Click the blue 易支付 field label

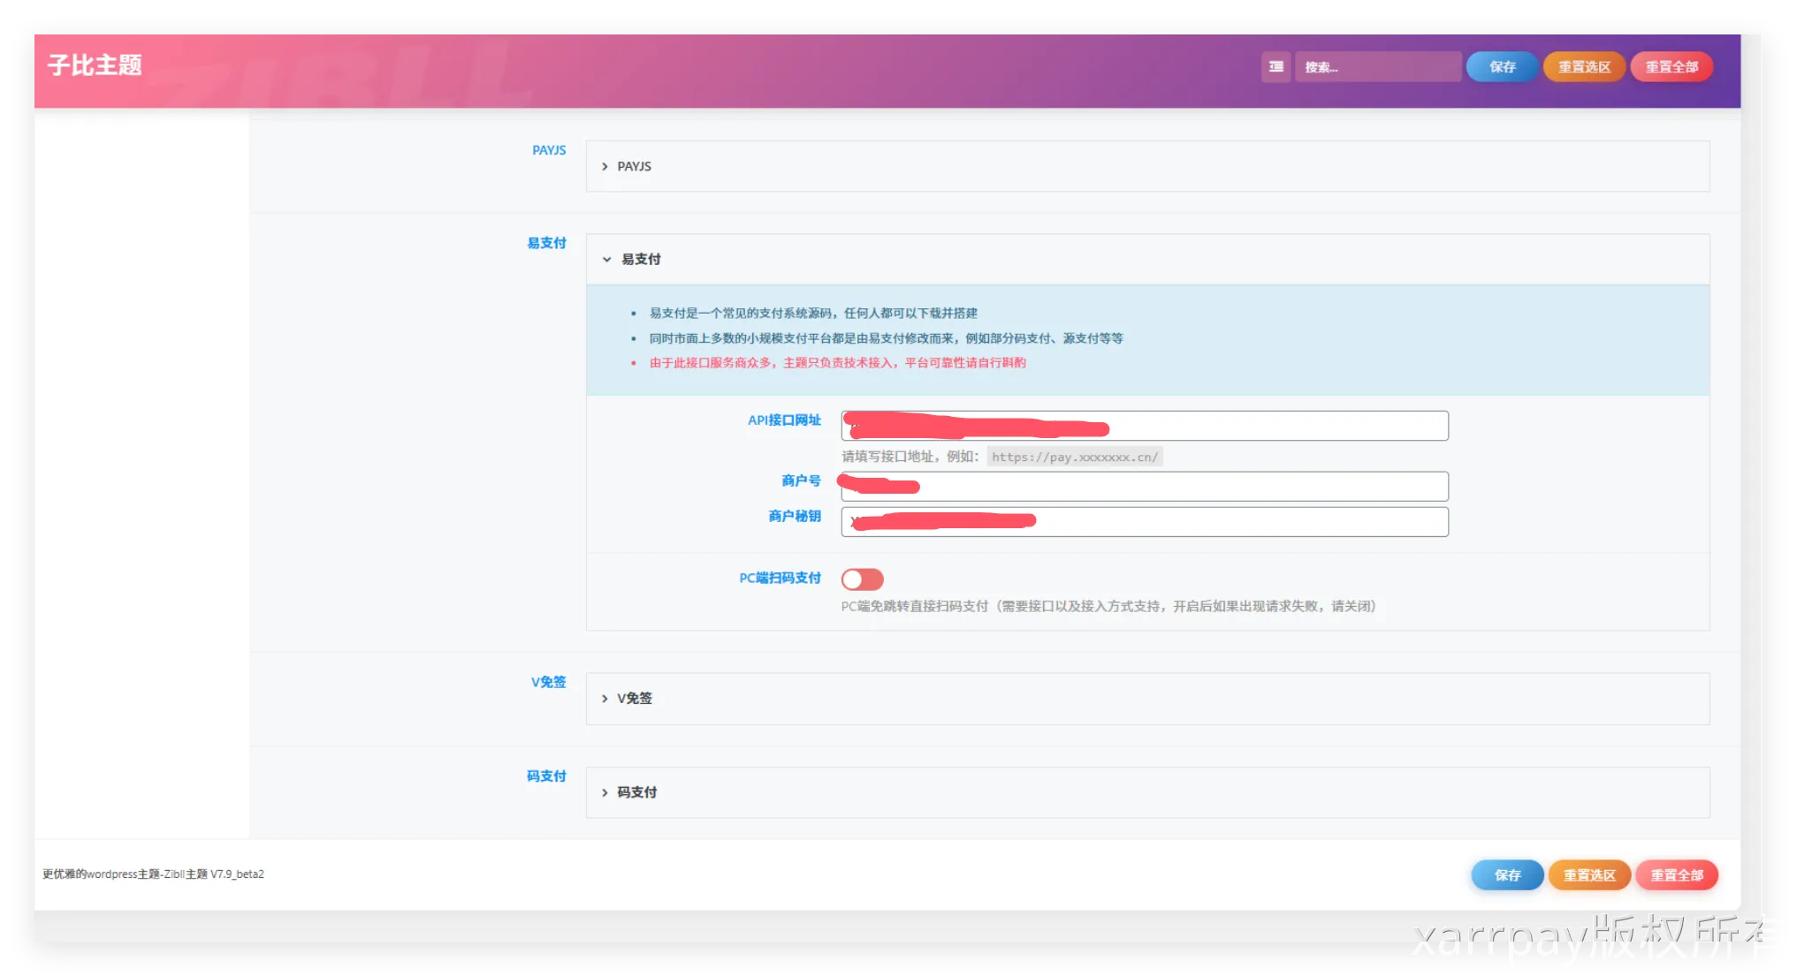[546, 243]
